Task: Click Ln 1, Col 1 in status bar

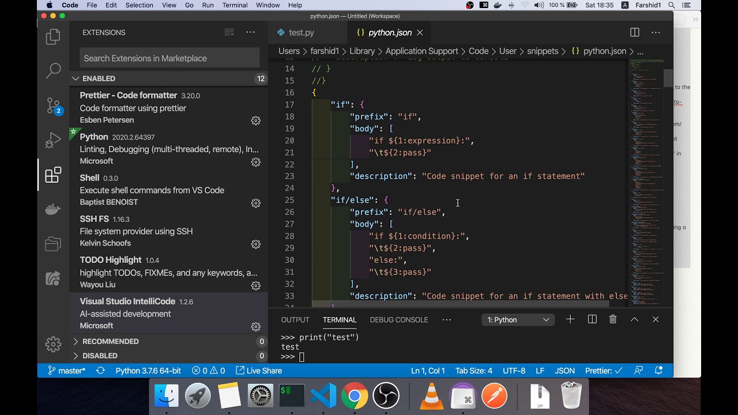Action: coord(428,371)
